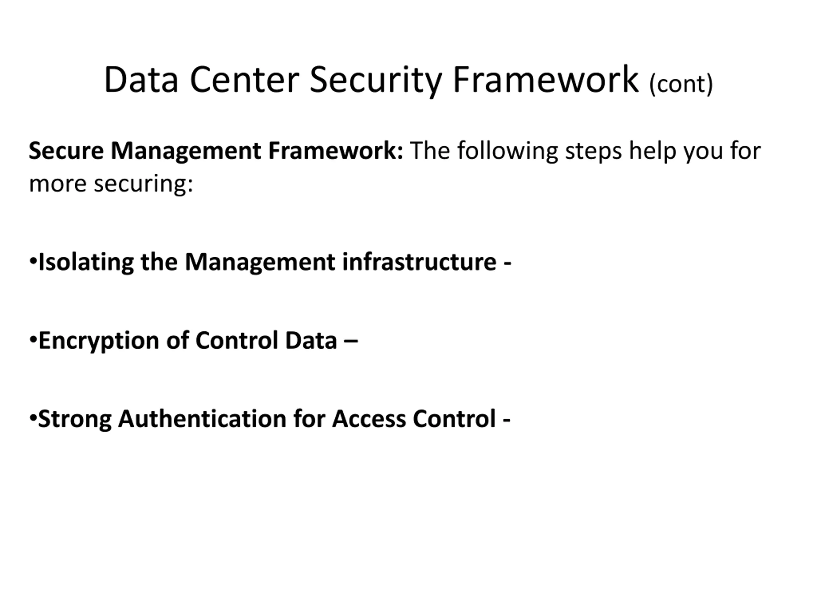The width and height of the screenshot is (817, 613).
Task: Click the bullet dot before Strong
Action: coord(33,418)
